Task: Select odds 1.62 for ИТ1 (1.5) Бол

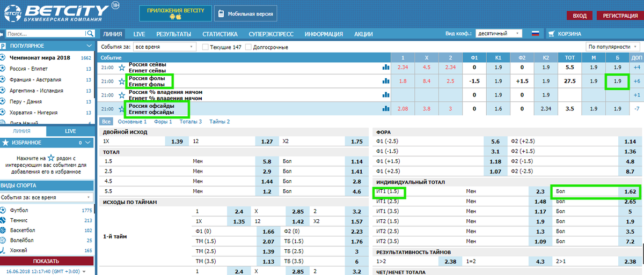Action: click(630, 191)
